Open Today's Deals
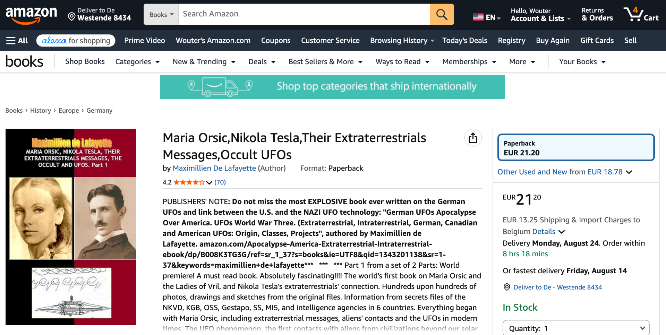 [x=465, y=41]
